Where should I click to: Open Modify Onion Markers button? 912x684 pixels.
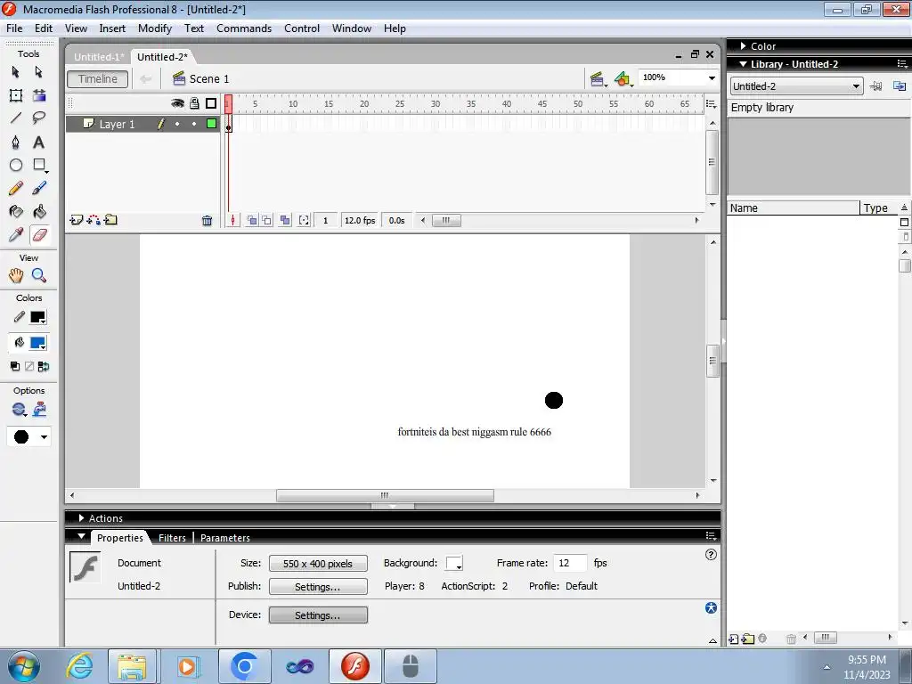[304, 221]
